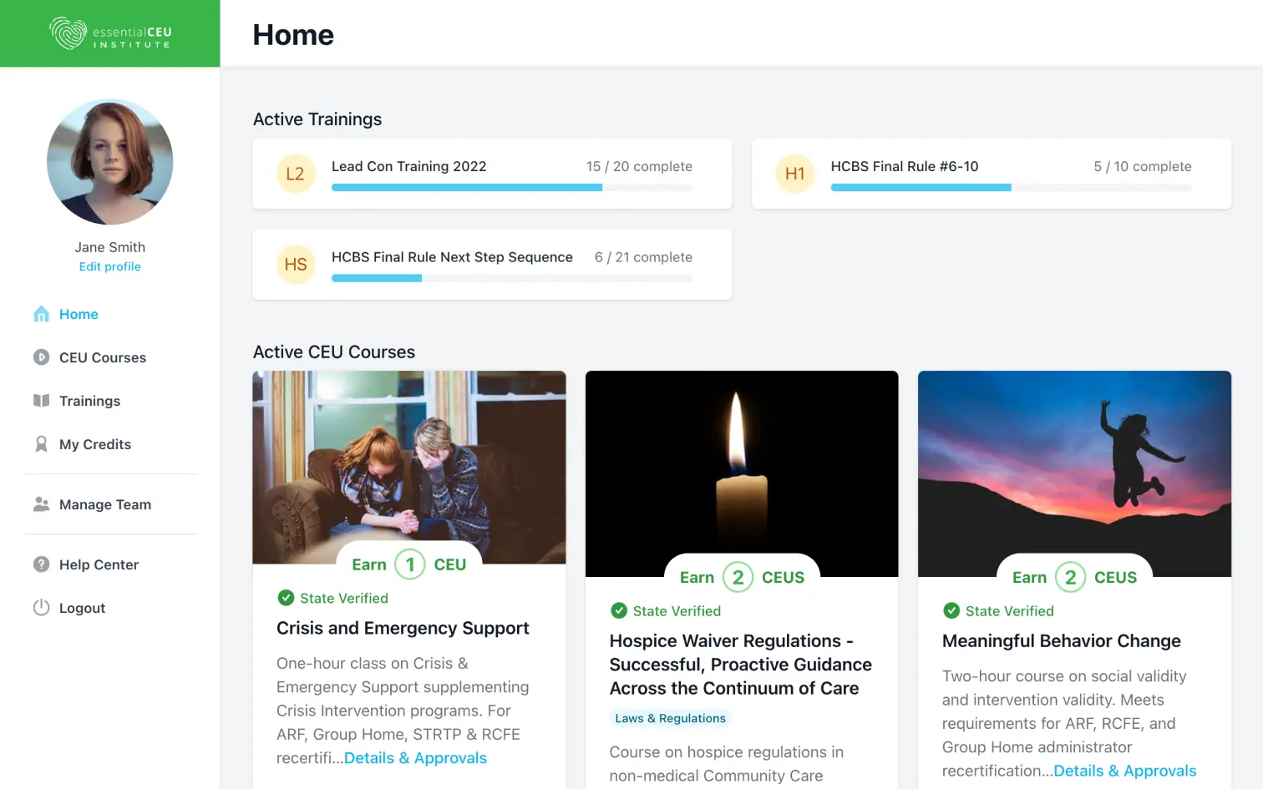Click the candle image on Hospice course

pyautogui.click(x=741, y=468)
